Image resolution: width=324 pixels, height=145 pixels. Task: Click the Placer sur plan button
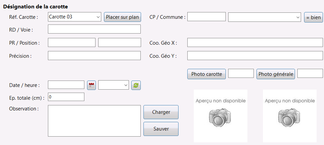pyautogui.click(x=122, y=17)
